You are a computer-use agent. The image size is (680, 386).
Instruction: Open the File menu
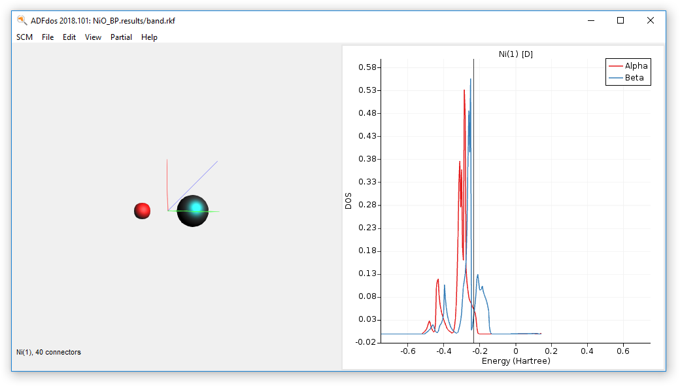pos(48,37)
